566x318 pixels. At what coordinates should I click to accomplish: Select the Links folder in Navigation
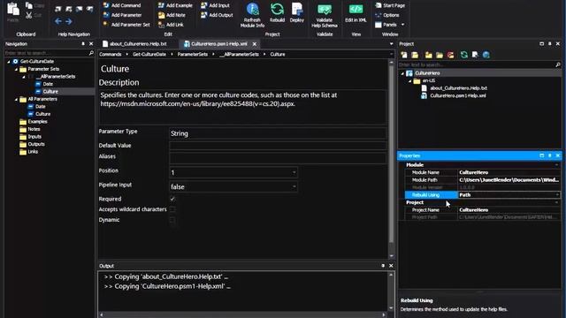coord(29,152)
